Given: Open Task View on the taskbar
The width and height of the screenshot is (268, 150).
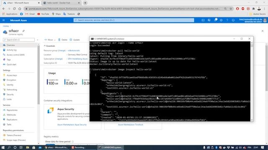Looking at the screenshot, I should coord(21,147).
